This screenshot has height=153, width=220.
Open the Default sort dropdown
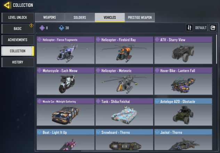point(201,28)
